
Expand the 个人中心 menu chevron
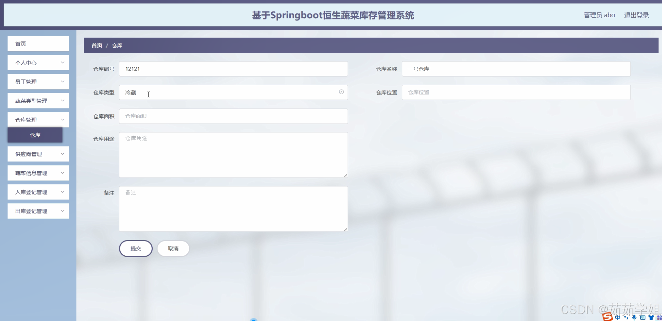pyautogui.click(x=63, y=63)
